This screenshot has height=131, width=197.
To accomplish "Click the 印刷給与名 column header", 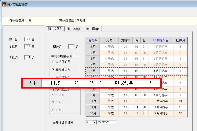I will 161,40.
